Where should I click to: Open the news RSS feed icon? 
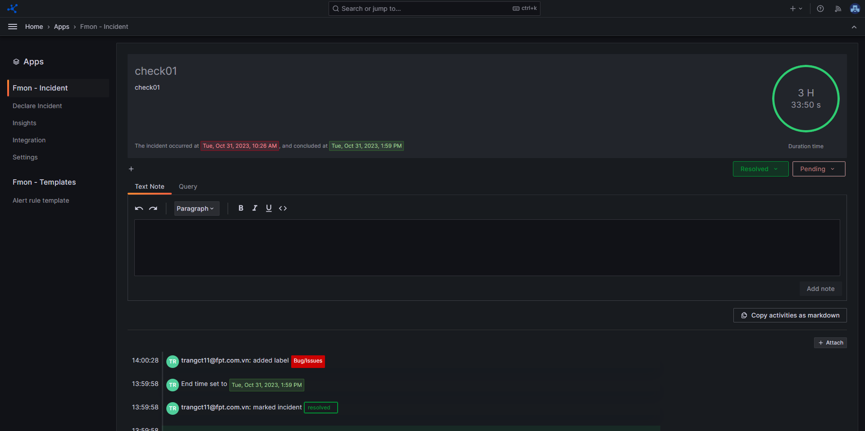click(838, 9)
